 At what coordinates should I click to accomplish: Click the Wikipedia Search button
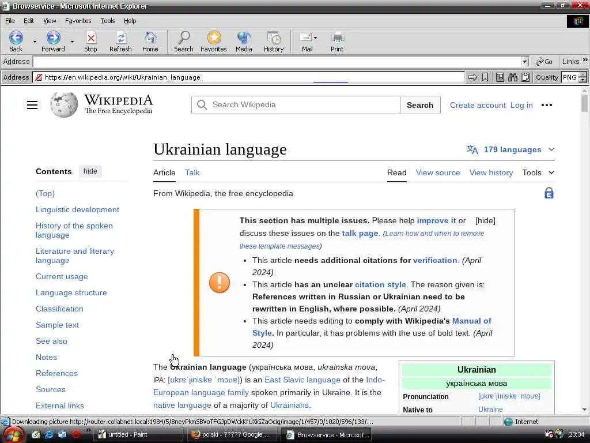pos(420,105)
